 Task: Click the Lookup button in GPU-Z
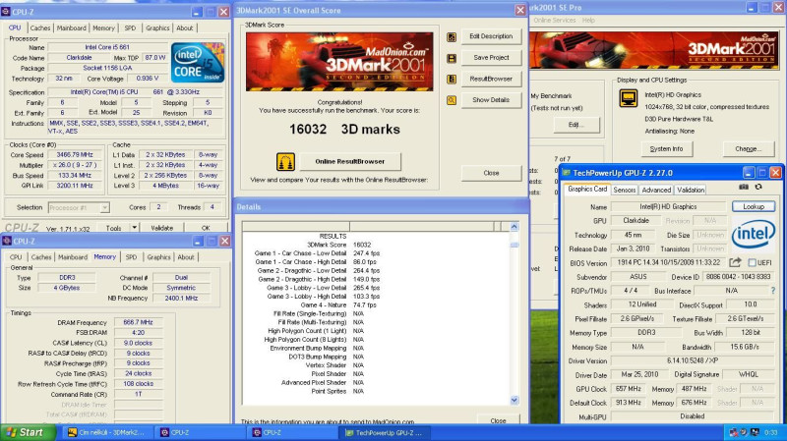(754, 206)
